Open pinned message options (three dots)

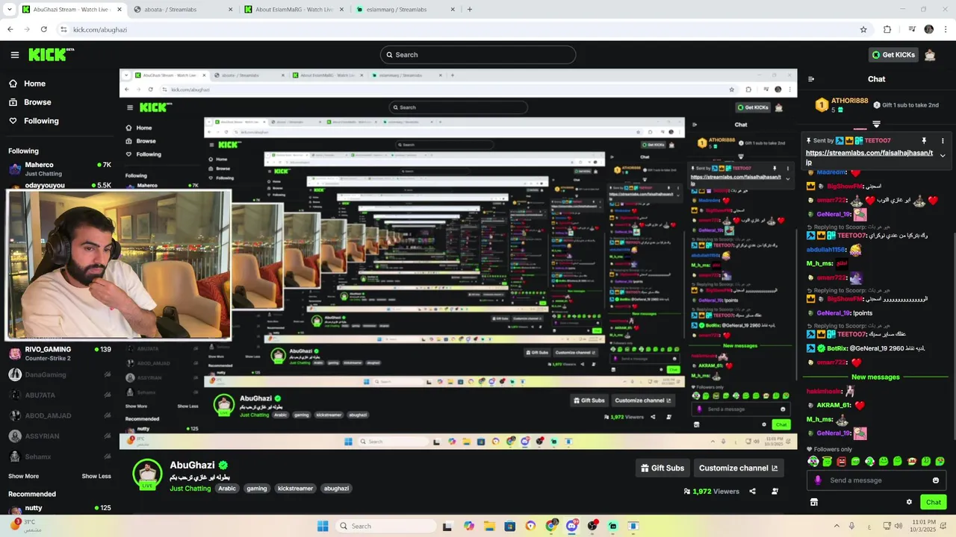(x=943, y=140)
